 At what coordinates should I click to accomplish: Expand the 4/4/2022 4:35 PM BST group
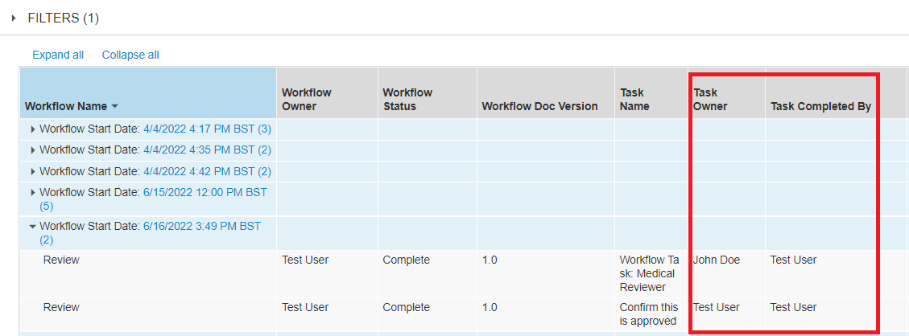[33, 150]
